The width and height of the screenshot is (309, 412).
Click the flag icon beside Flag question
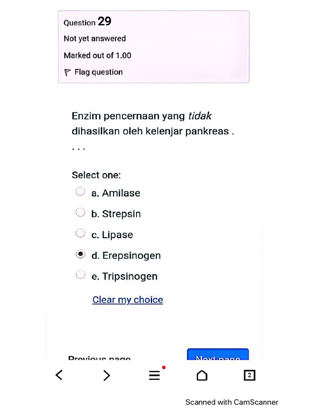pos(67,72)
